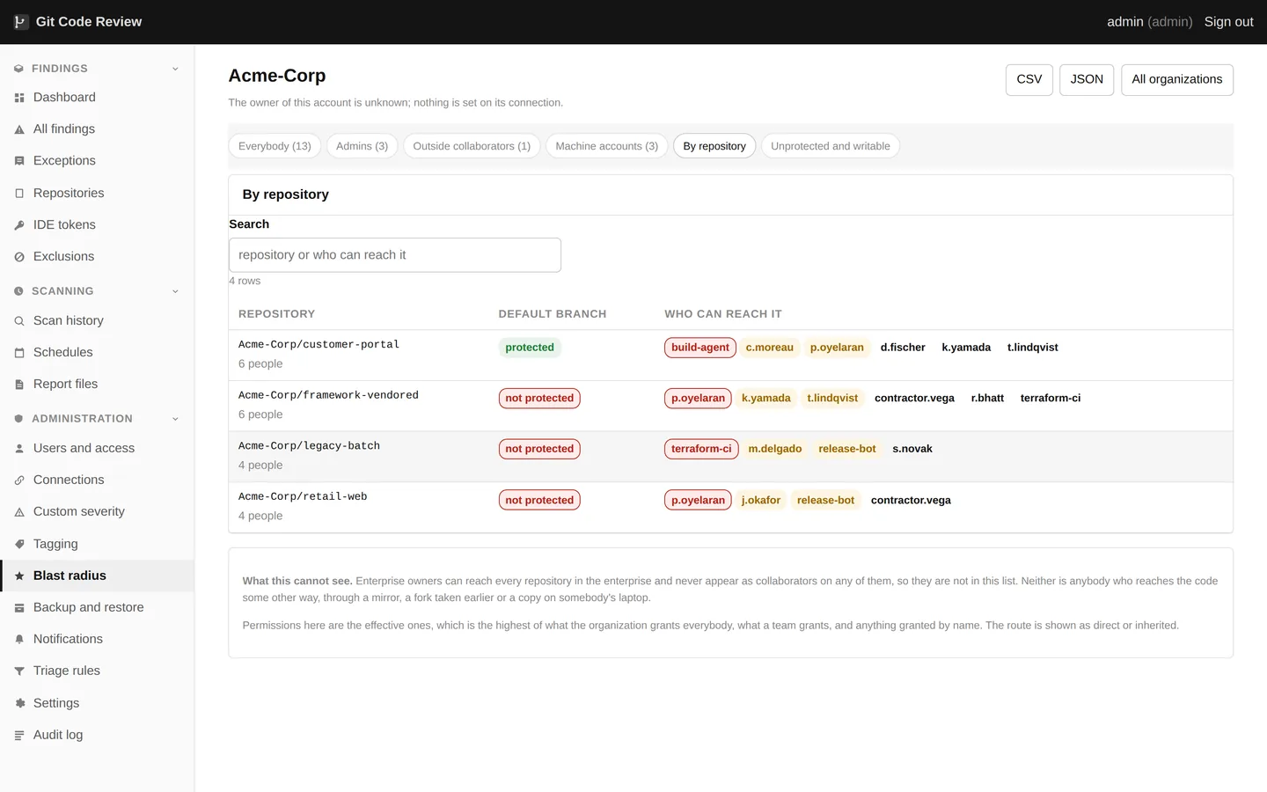
Task: Click the All findings warning icon
Action: (x=19, y=129)
